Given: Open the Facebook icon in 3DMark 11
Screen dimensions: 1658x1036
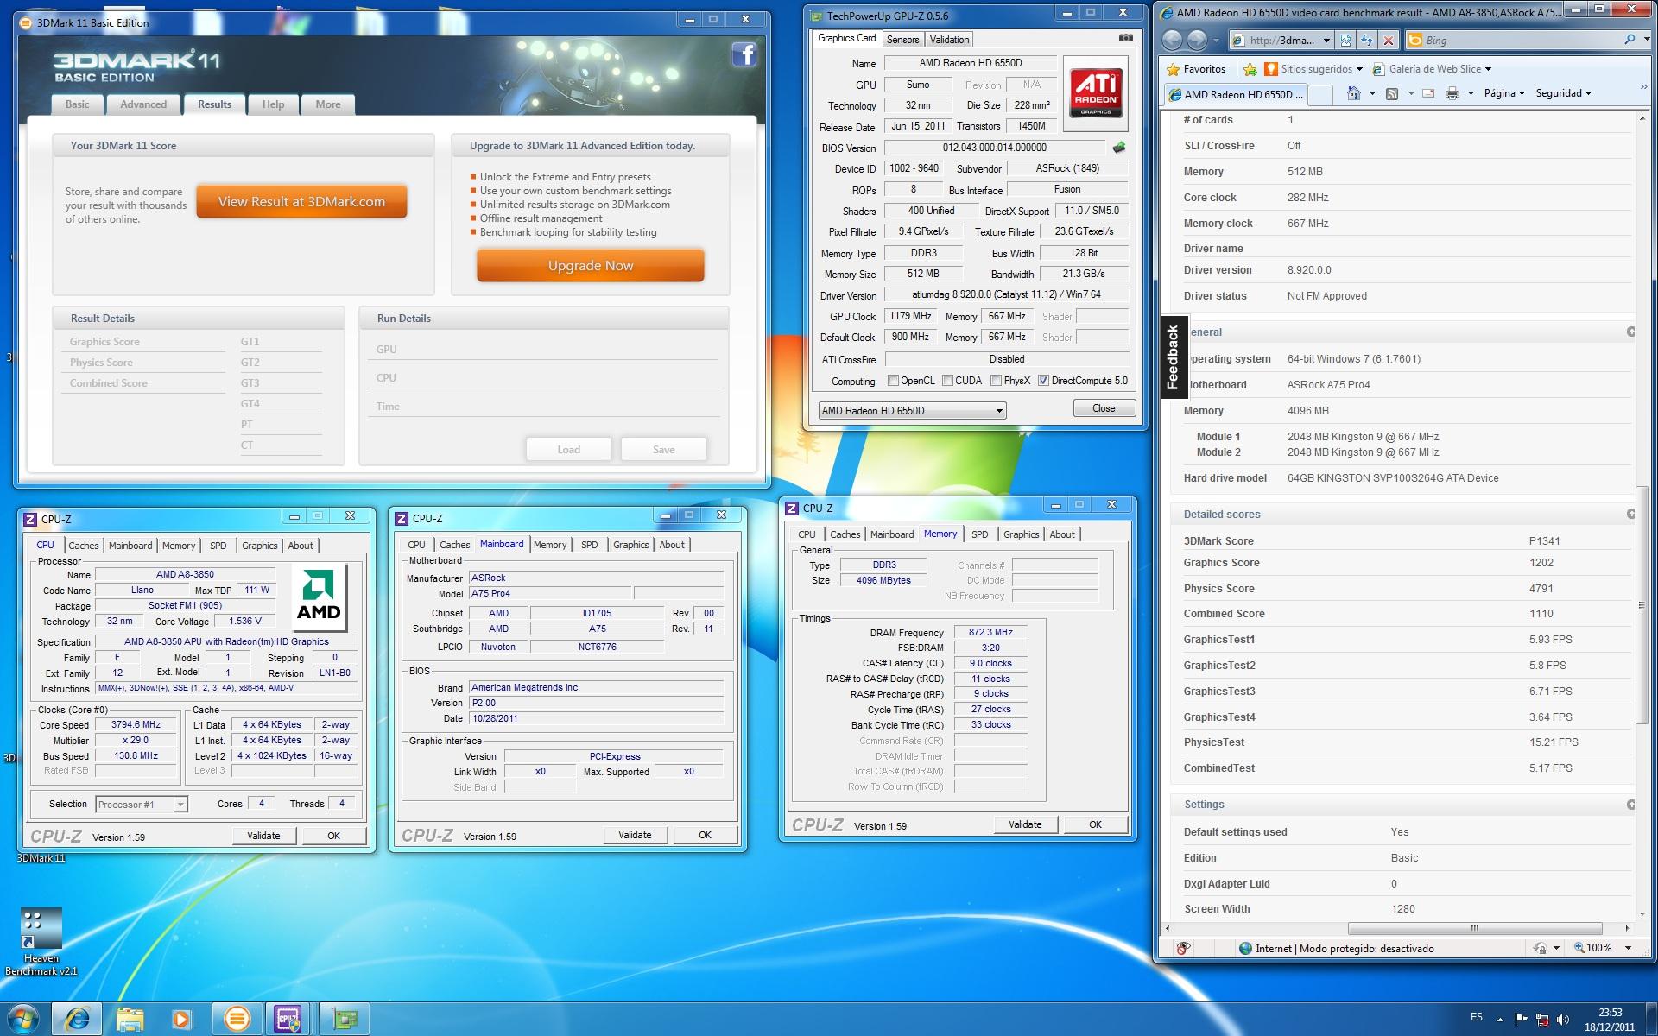Looking at the screenshot, I should click(x=744, y=55).
